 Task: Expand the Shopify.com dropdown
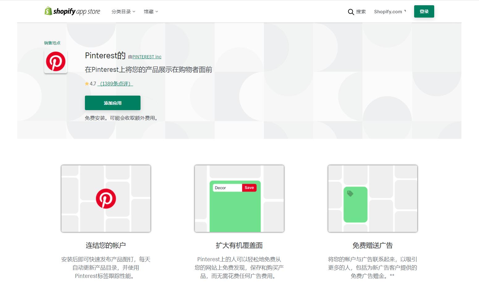click(390, 11)
